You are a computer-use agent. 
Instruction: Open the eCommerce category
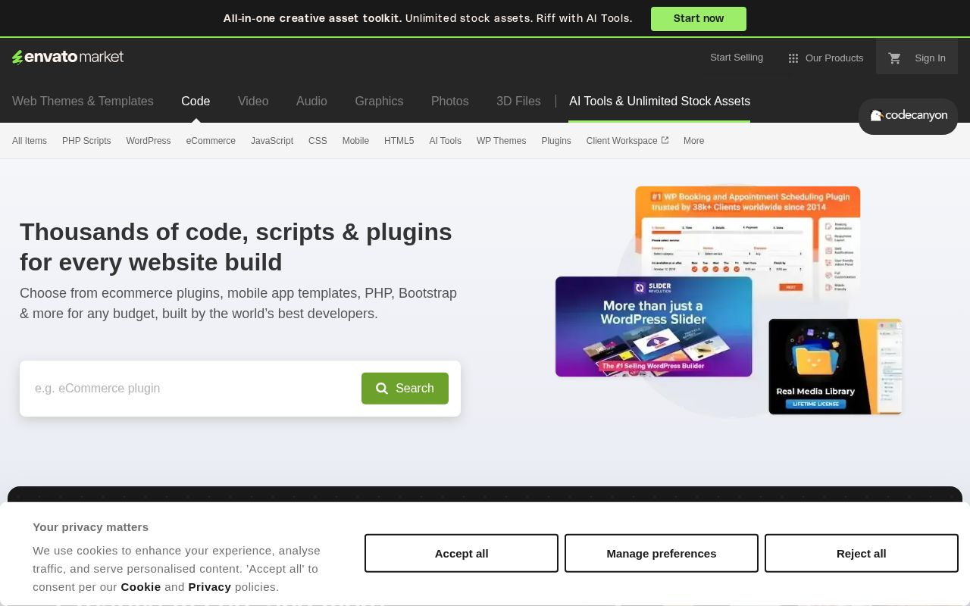click(211, 141)
